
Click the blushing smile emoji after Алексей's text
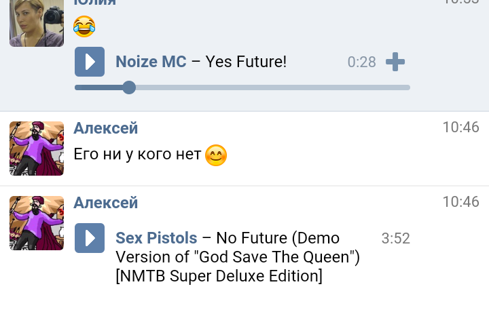(215, 155)
